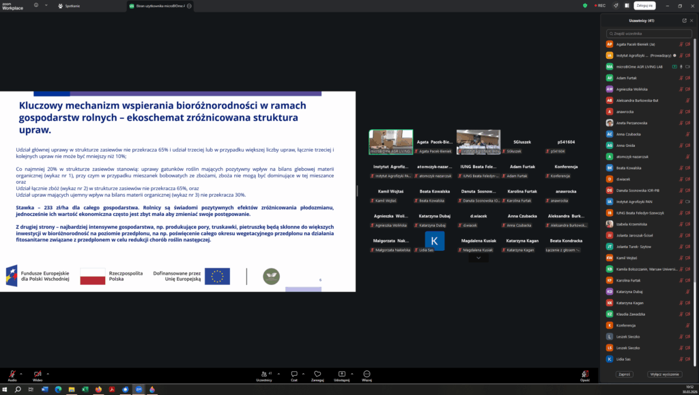This screenshot has height=395, width=699.
Task: Click the Zaloguj się button
Action: [644, 5]
